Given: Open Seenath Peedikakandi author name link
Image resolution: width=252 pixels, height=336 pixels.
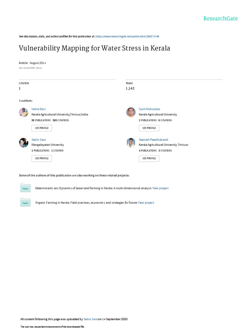Looking at the screenshot, I should point(153,139).
